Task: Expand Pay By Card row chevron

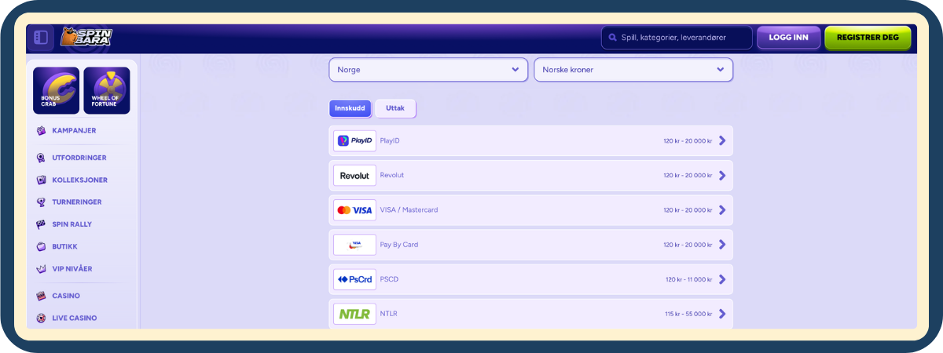Action: (722, 245)
